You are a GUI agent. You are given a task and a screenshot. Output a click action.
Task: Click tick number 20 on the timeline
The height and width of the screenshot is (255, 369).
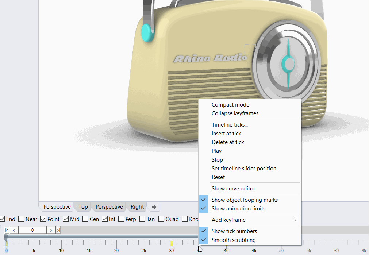116,251
